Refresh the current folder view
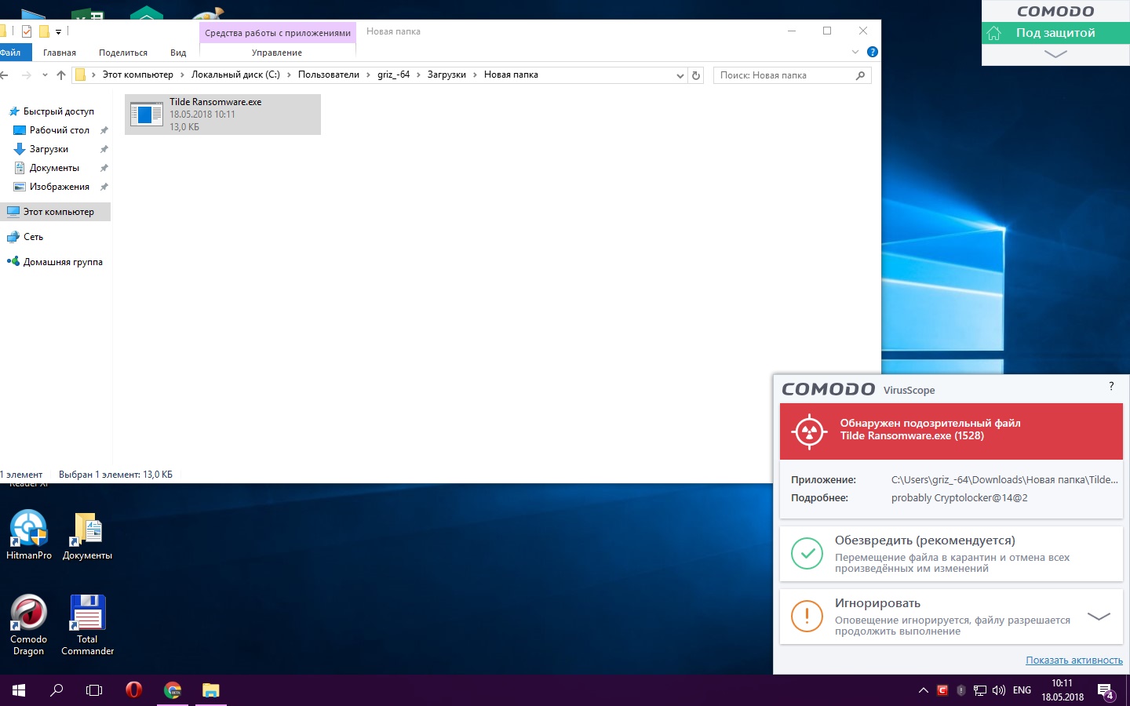1130x706 pixels. (x=696, y=75)
